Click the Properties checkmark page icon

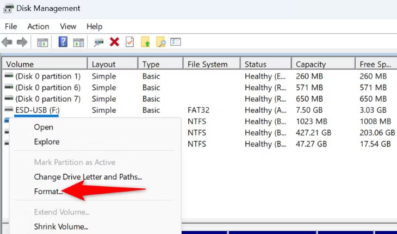(x=129, y=42)
